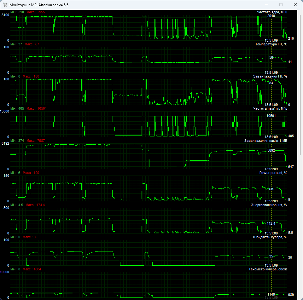Click the 'Завантаження ГП, %' graph title
Image resolution: width=303 pixels, height=300 pixels.
click(270, 76)
